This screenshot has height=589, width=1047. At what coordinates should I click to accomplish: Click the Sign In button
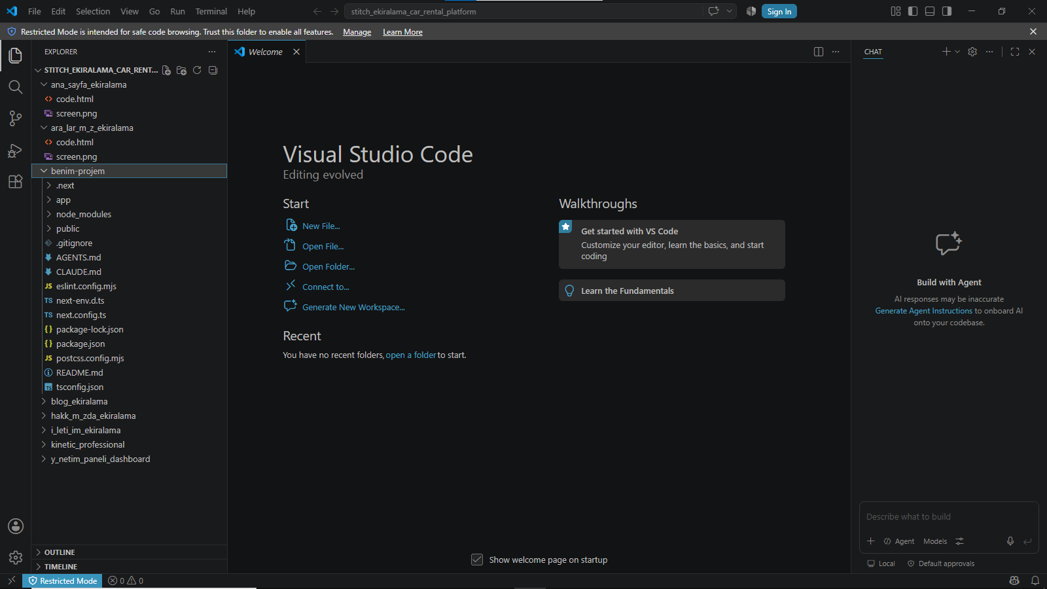[779, 11]
